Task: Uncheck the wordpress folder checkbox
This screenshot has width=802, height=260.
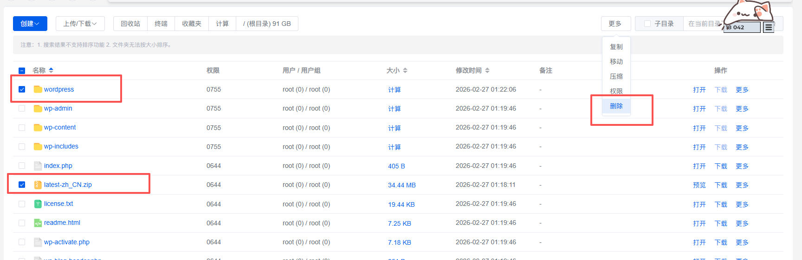Action: (22, 89)
